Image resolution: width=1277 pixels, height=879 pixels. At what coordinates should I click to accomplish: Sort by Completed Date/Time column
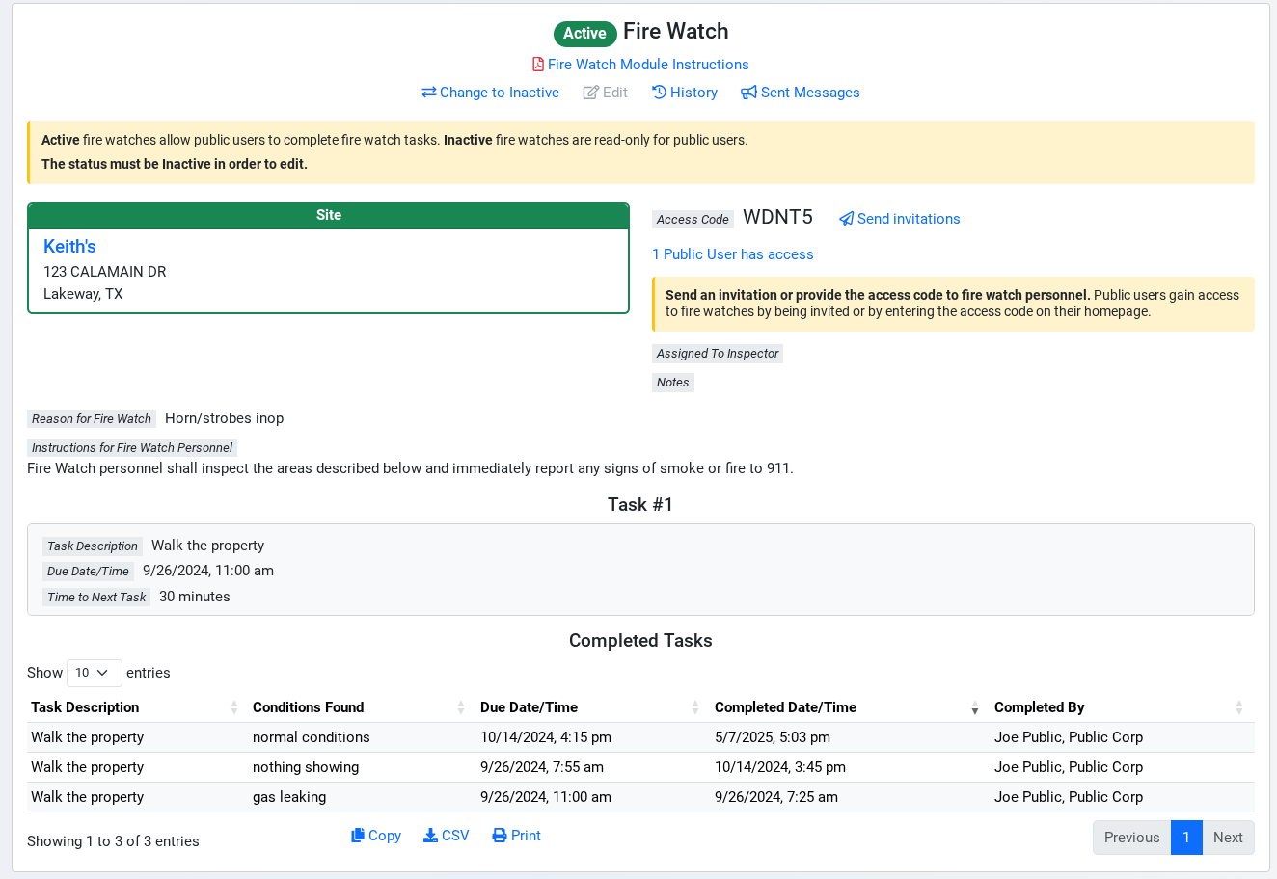785,707
